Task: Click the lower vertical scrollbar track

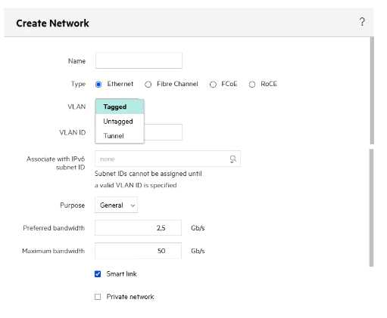Action: pos(371,208)
